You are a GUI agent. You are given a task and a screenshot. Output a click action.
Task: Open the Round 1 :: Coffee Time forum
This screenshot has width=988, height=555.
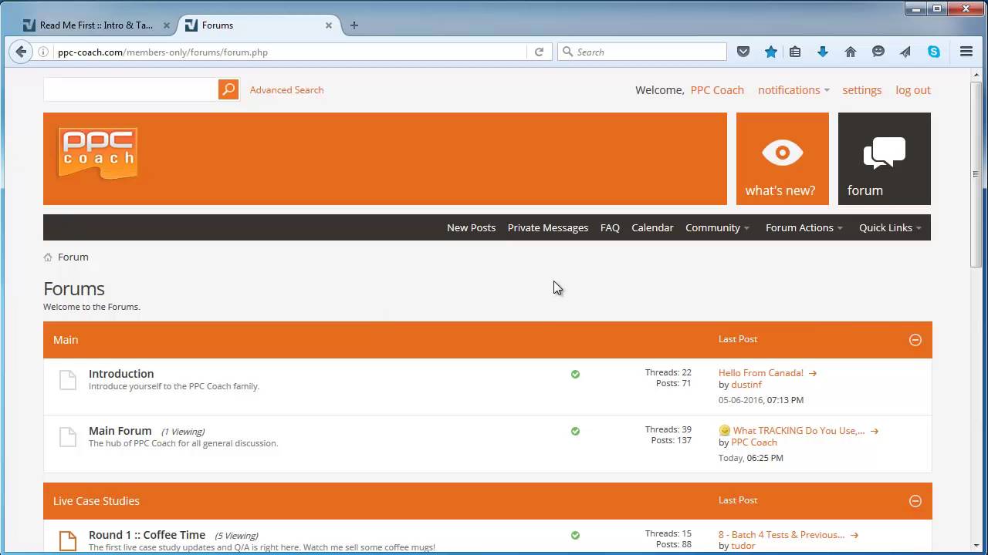(147, 535)
